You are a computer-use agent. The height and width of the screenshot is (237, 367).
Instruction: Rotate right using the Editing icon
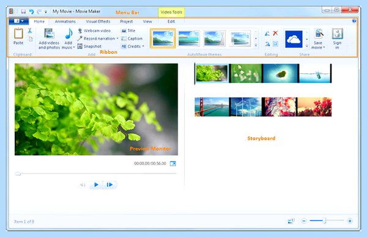[x=267, y=44]
